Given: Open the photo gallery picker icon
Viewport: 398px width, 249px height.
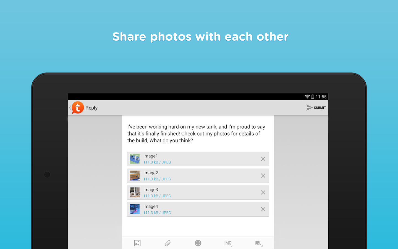Looking at the screenshot, I should tap(137, 243).
